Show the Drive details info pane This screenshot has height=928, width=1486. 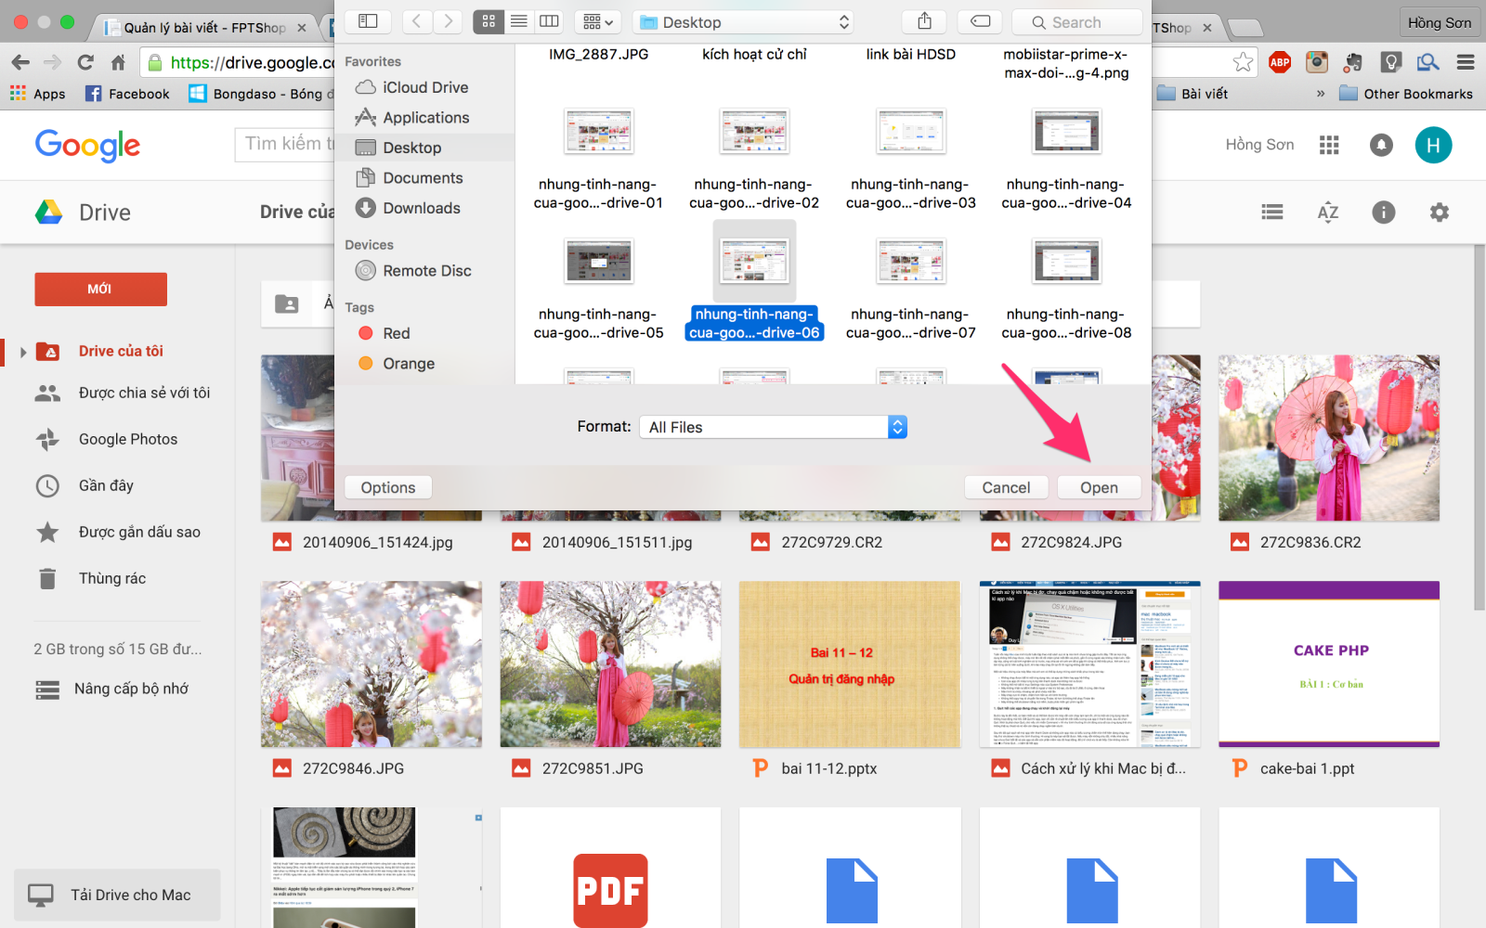[x=1384, y=213]
